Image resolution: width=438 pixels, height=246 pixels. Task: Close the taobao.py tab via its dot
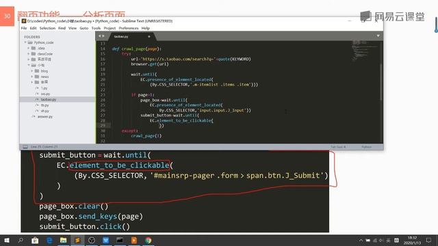point(149,36)
